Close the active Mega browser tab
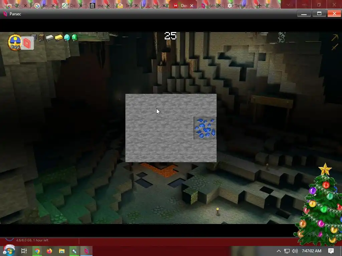This screenshot has width=342, height=256. point(191,6)
